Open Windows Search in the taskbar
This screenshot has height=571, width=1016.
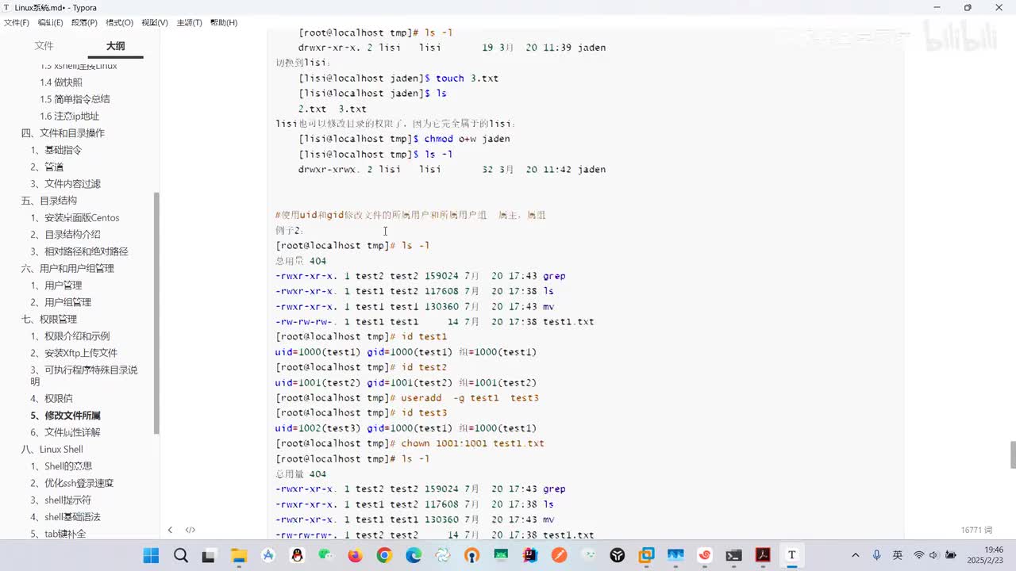coord(181,555)
